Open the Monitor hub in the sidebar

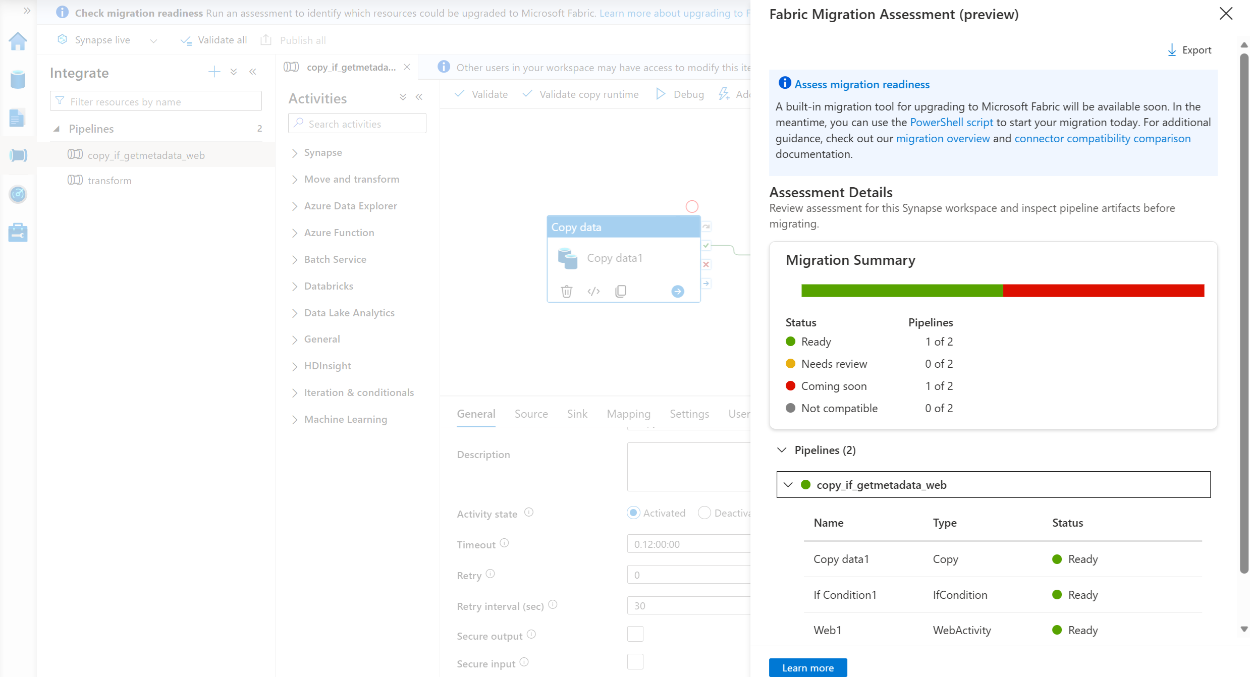tap(18, 194)
